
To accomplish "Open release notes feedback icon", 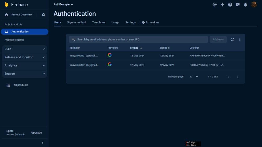I will pyautogui.click(x=238, y=5).
